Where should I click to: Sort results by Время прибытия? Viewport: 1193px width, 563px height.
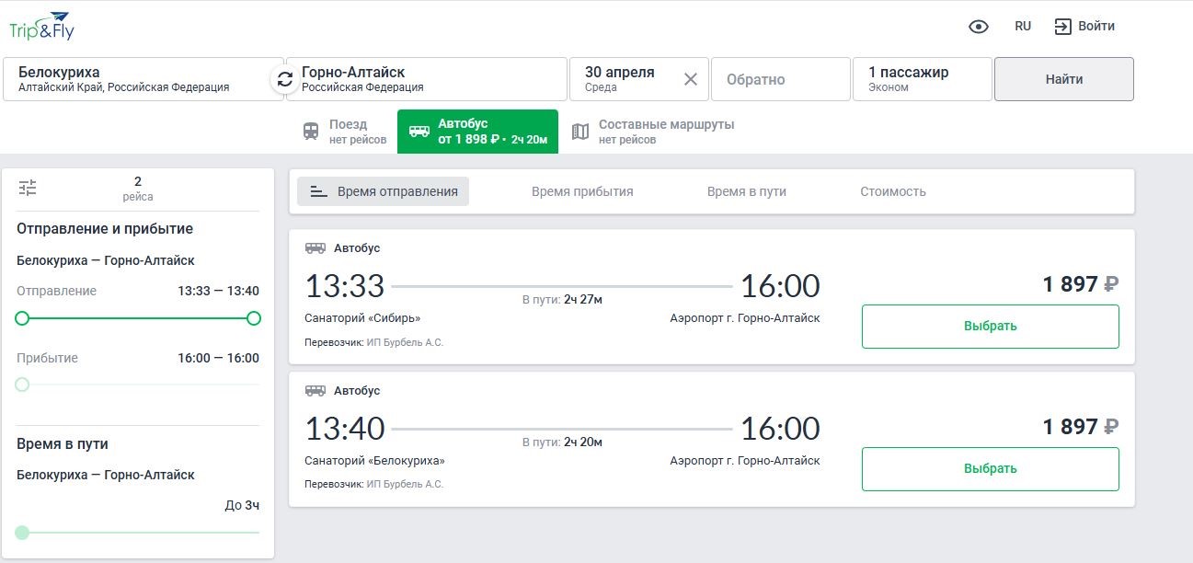pos(582,191)
